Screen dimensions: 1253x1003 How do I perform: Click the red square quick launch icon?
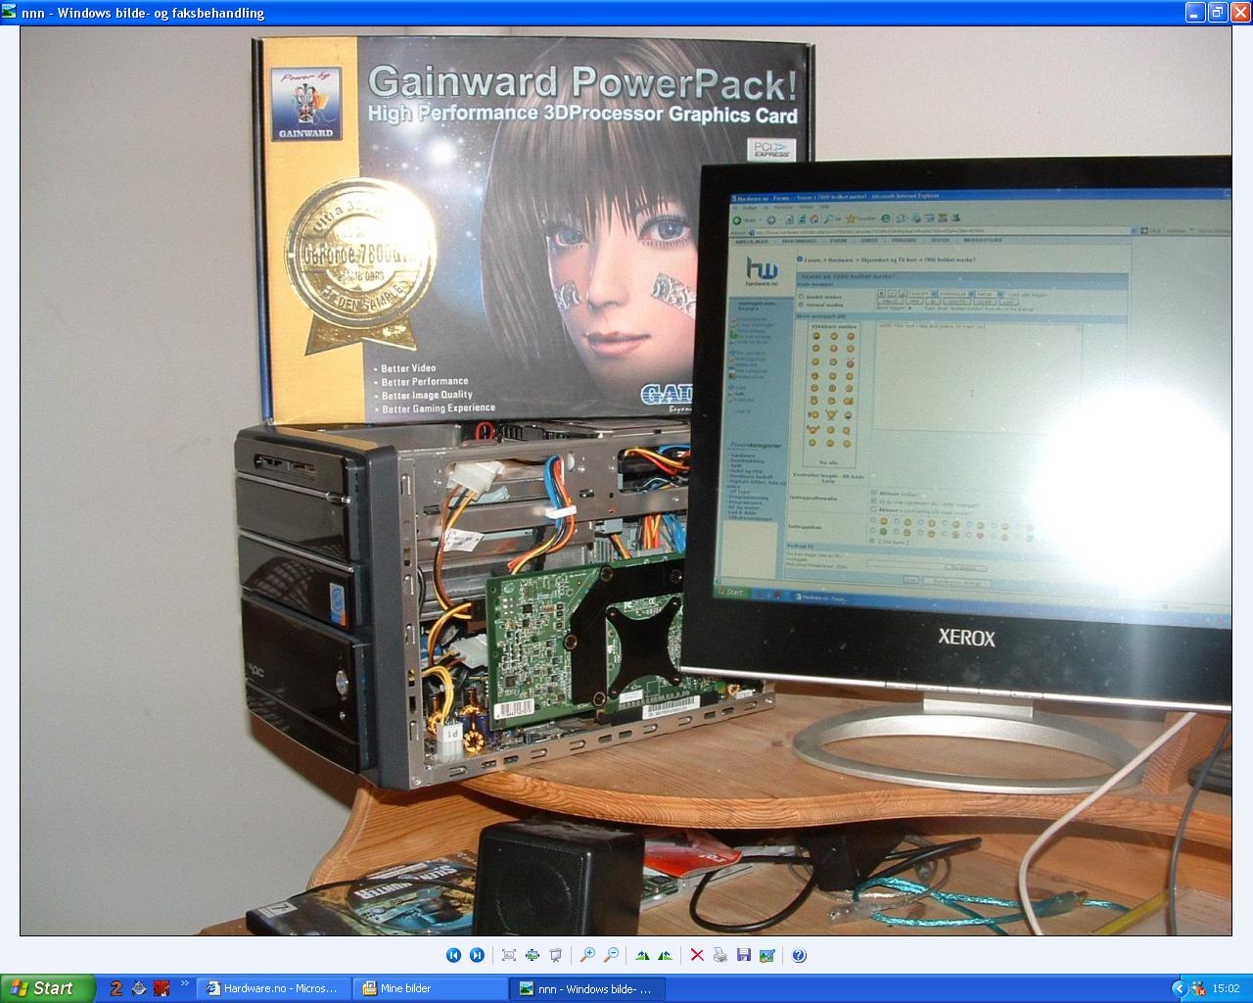[x=162, y=988]
